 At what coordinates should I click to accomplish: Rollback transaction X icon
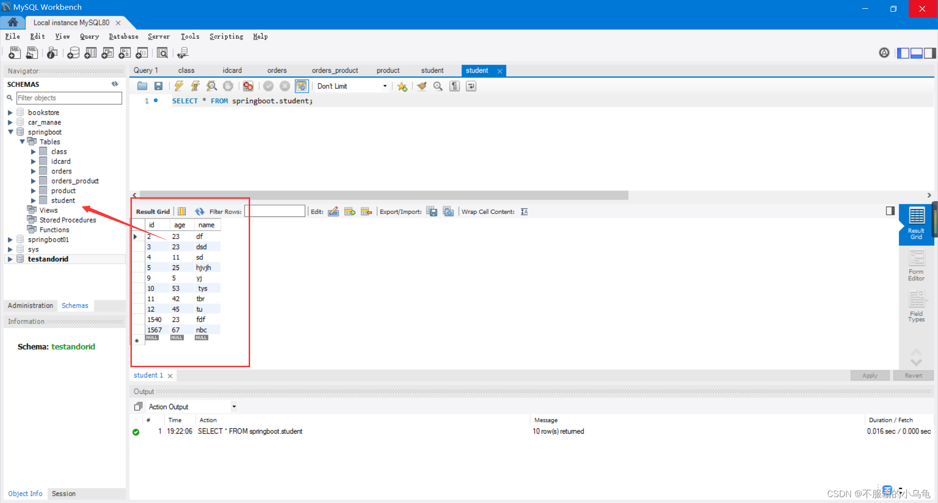(285, 86)
